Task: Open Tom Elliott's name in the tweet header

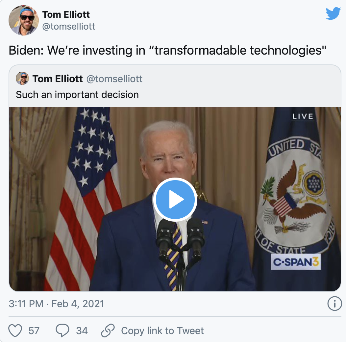Action: [66, 14]
